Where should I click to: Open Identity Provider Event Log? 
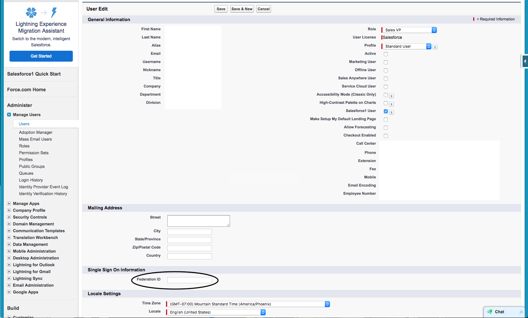[44, 187]
